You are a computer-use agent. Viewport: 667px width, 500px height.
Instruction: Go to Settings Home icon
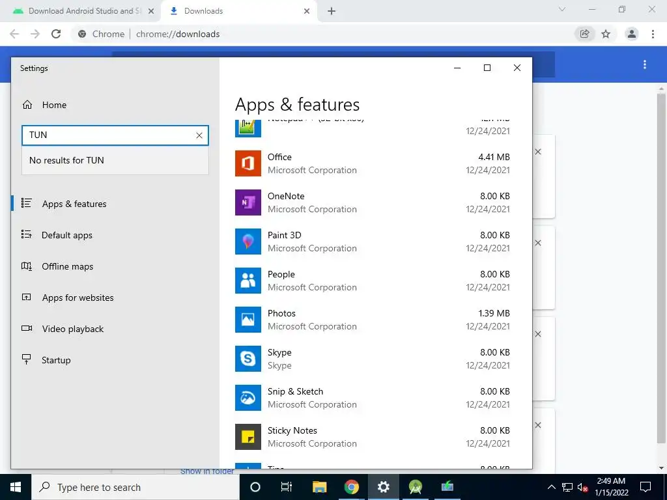click(x=27, y=105)
